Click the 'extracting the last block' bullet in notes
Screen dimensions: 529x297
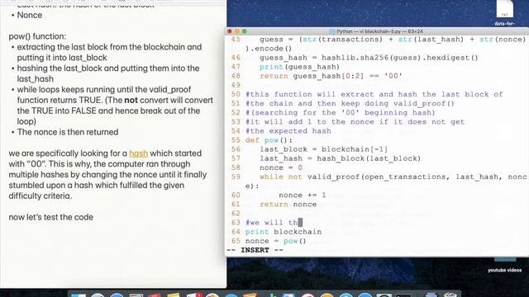[109, 52]
